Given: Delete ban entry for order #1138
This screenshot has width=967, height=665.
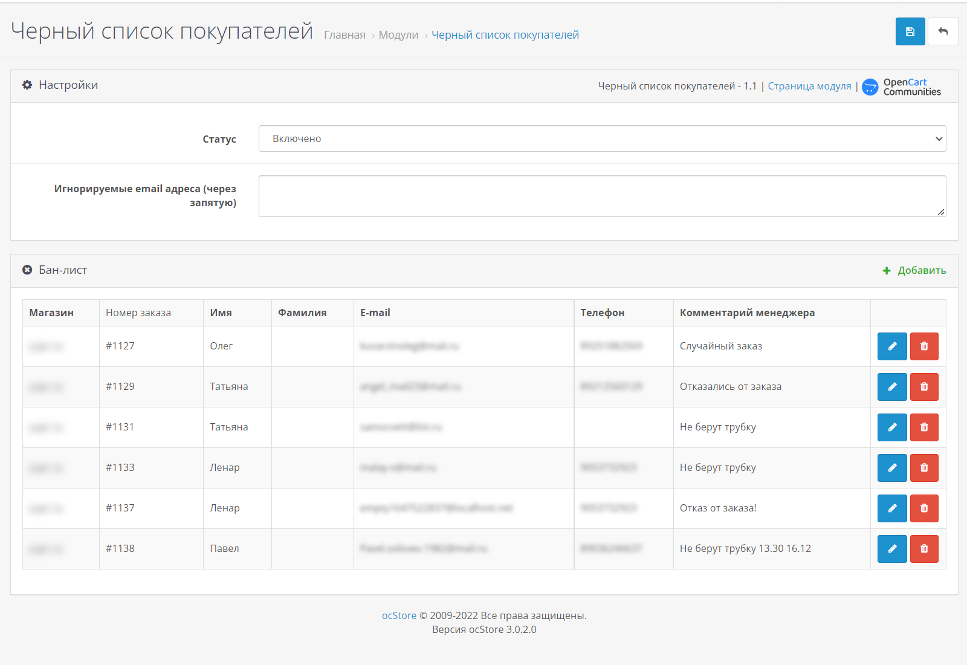Looking at the screenshot, I should click(x=924, y=549).
